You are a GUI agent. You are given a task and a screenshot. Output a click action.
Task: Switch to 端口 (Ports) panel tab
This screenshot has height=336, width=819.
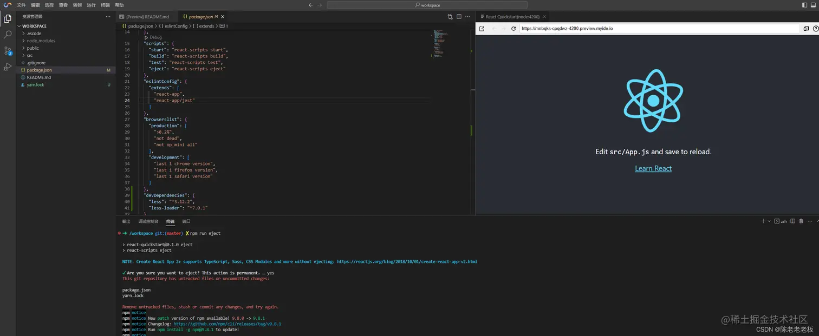[186, 221]
